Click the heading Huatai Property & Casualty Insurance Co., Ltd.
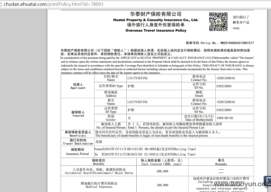 tap(156, 20)
